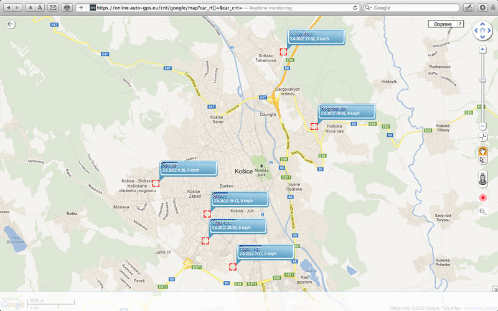The image size is (498, 311).
Task: Pan the map right with the pan control
Action: coord(489,30)
